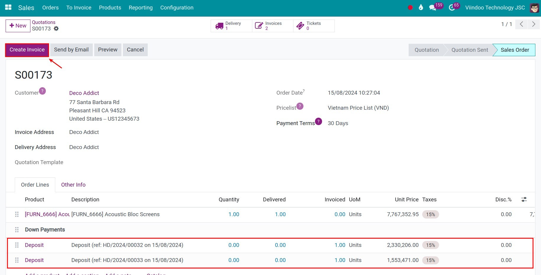Open the chat messages icon with 159 badge
The height and width of the screenshot is (275, 541).
click(x=433, y=8)
